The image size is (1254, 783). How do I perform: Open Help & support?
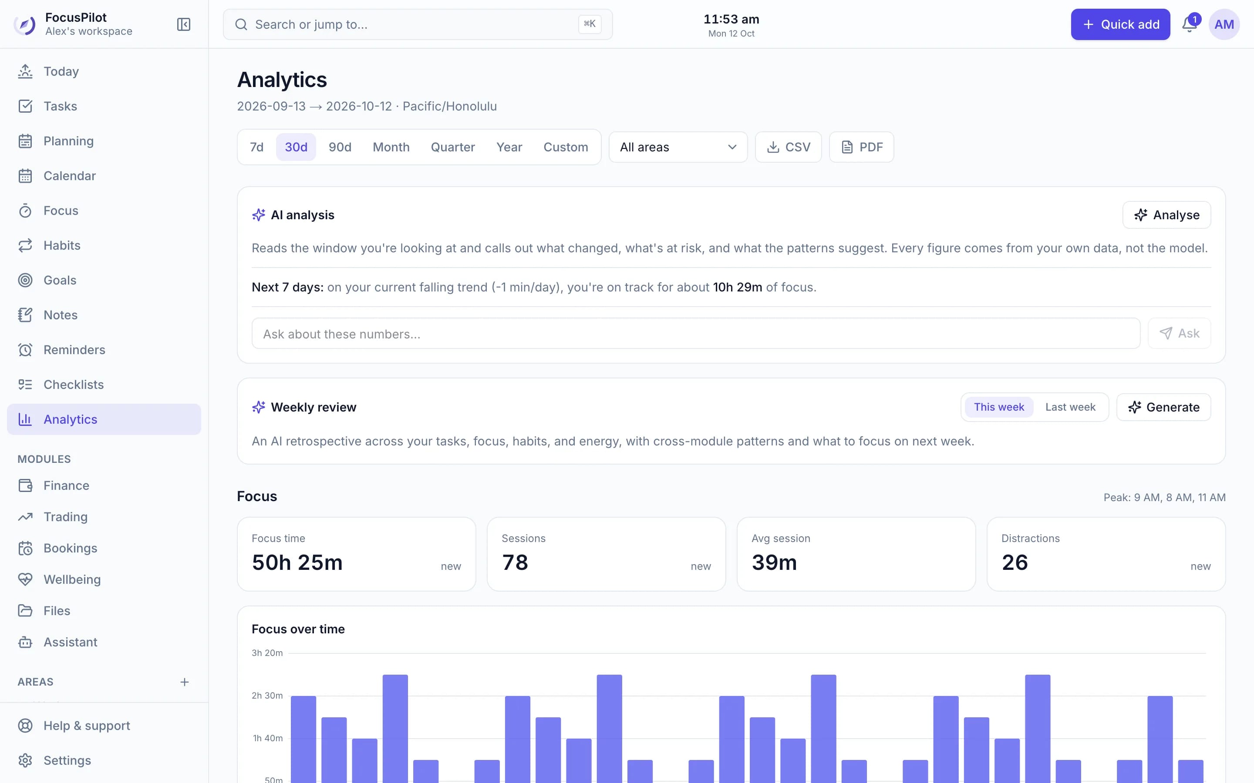(104, 726)
